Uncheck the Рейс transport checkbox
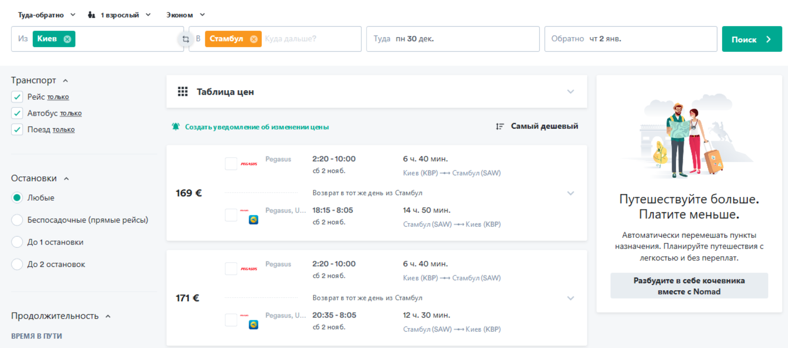 pyautogui.click(x=17, y=97)
